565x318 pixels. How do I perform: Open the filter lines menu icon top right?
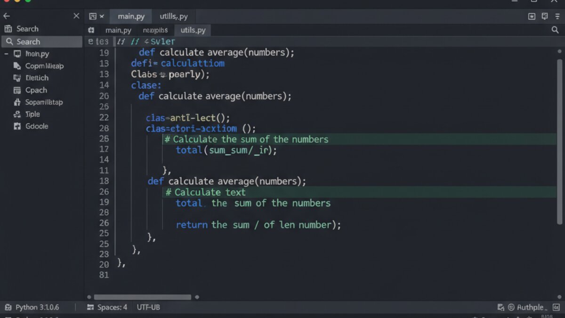point(557,16)
